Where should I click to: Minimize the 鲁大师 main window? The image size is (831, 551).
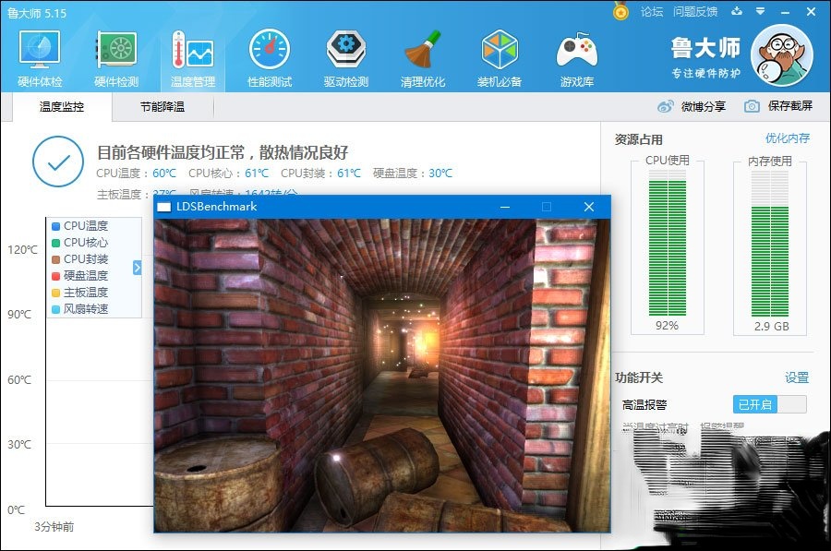786,12
